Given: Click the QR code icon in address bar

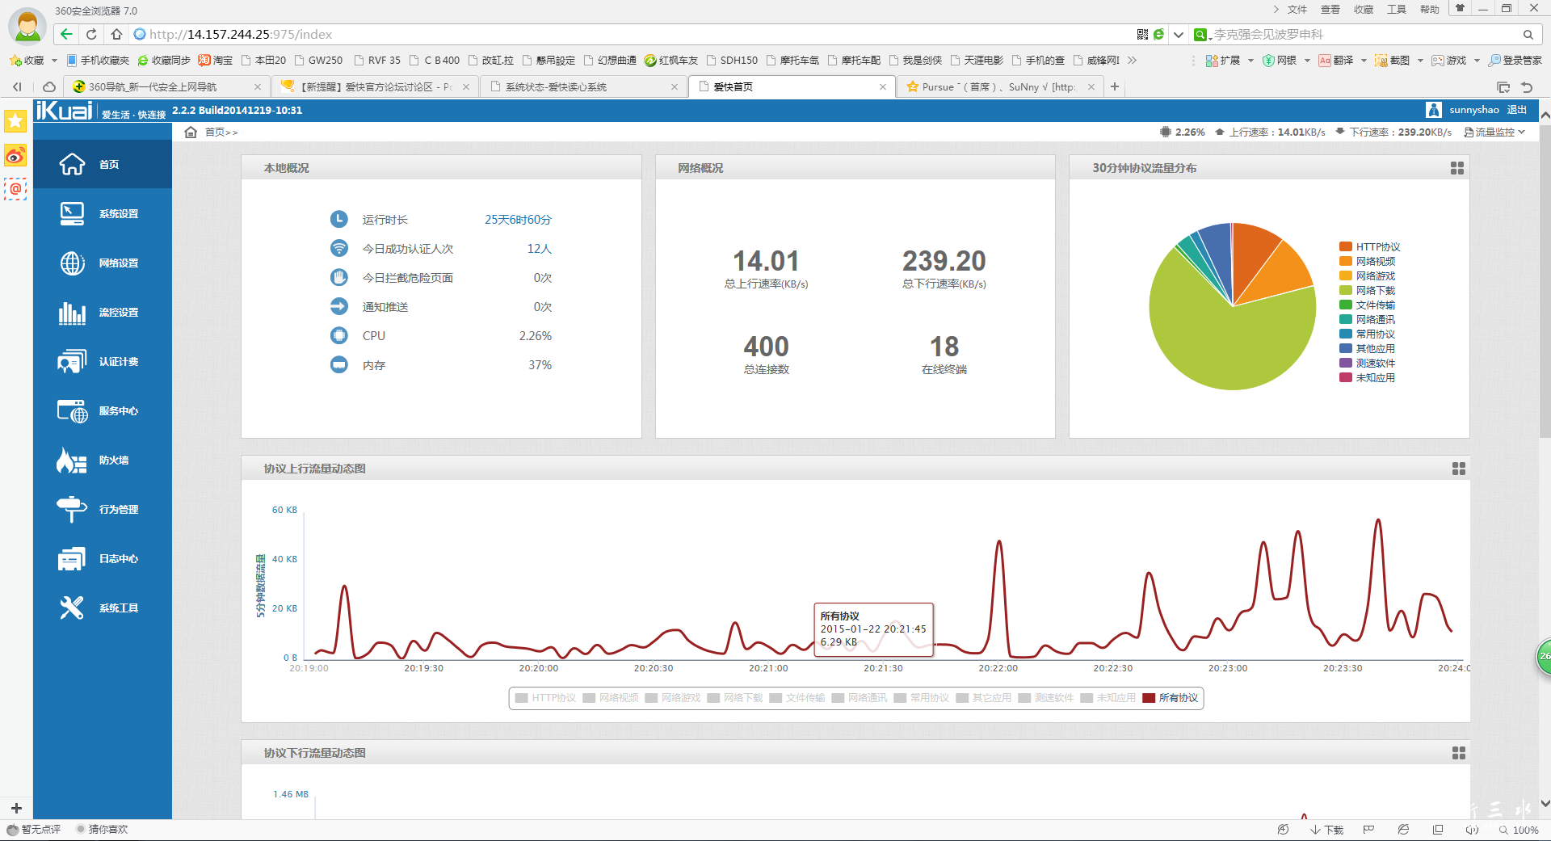Looking at the screenshot, I should pyautogui.click(x=1142, y=34).
